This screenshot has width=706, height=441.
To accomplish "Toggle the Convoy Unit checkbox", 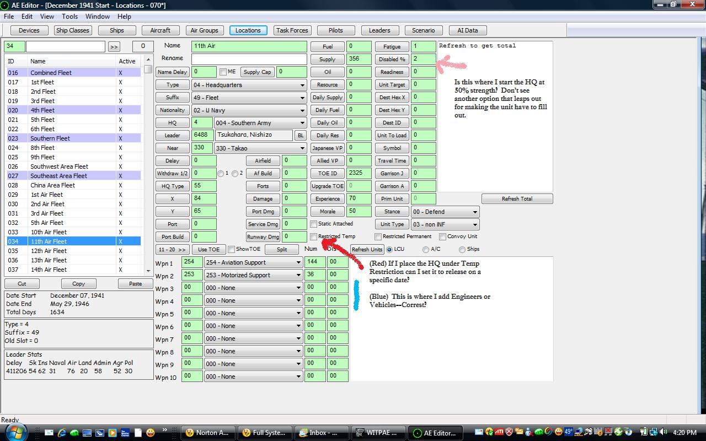I will click(442, 236).
